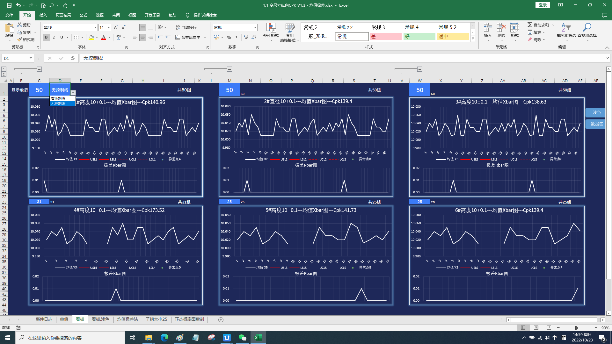Align text to the left
Viewport: 612px width, 344px height.
click(135, 37)
